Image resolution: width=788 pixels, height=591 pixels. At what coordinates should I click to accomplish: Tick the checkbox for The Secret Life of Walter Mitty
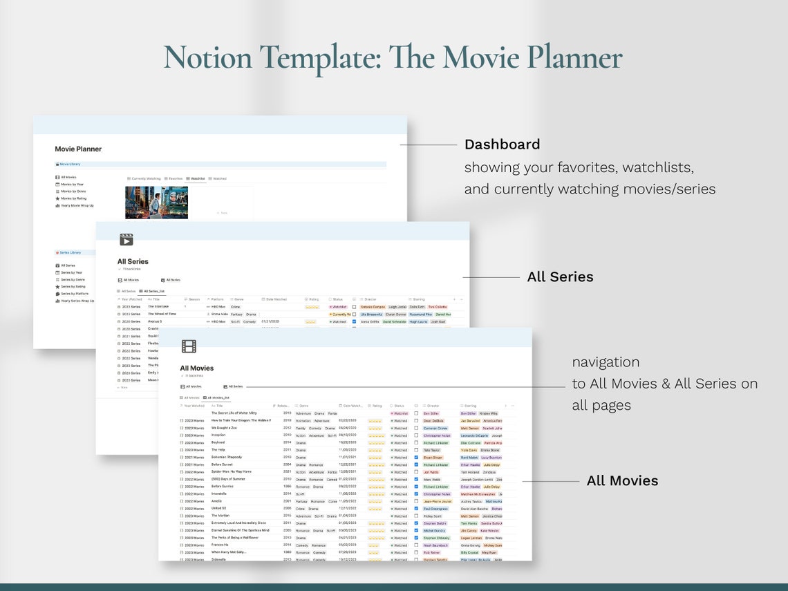click(x=416, y=413)
